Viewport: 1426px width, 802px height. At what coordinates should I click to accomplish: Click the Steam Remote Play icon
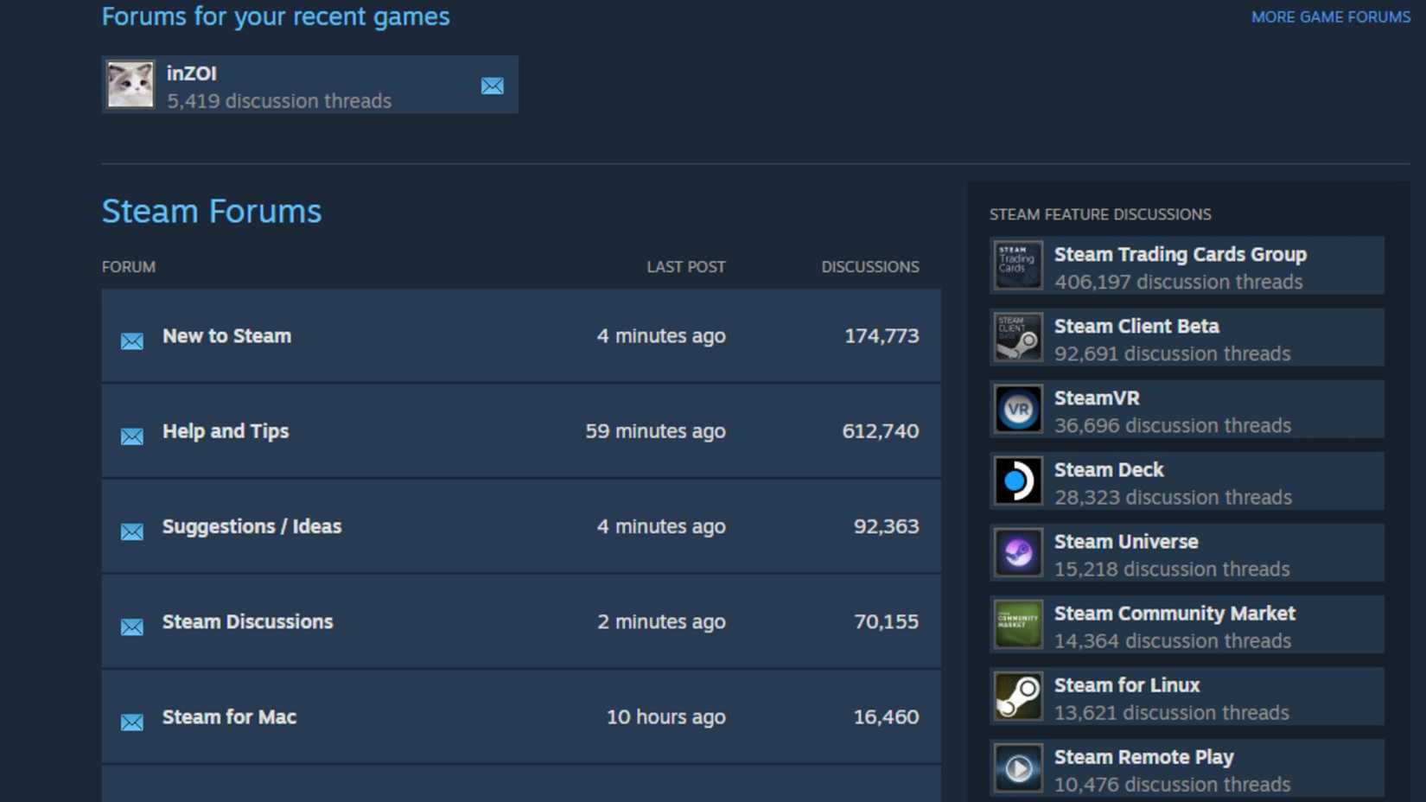1017,767
